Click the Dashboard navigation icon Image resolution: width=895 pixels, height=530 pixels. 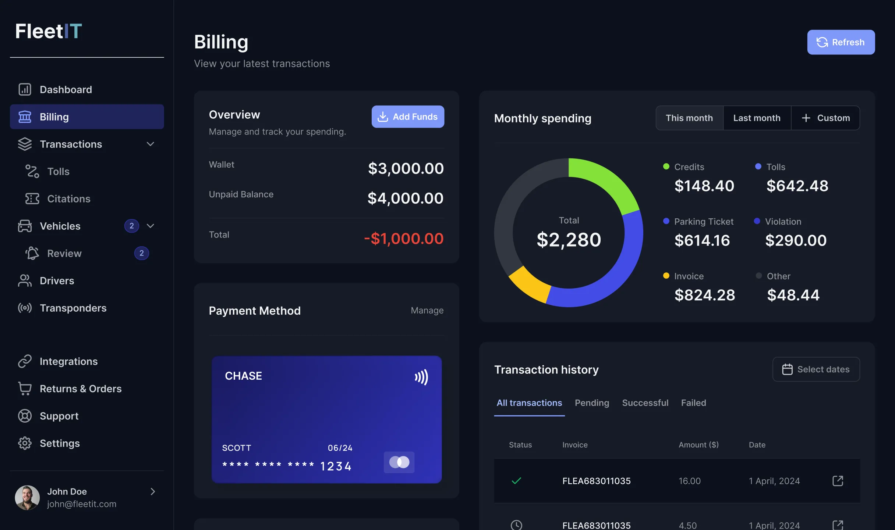coord(25,89)
